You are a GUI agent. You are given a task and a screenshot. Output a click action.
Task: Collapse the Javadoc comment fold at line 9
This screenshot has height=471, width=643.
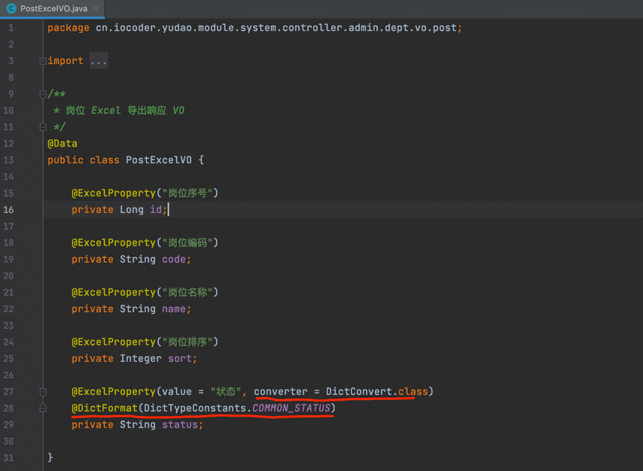(43, 94)
